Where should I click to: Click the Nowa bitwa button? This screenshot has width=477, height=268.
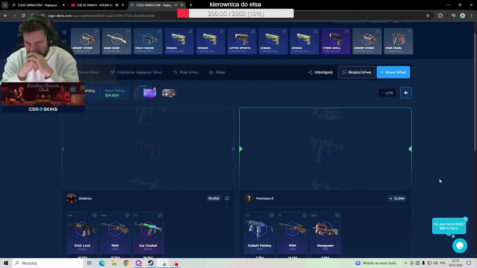(394, 72)
